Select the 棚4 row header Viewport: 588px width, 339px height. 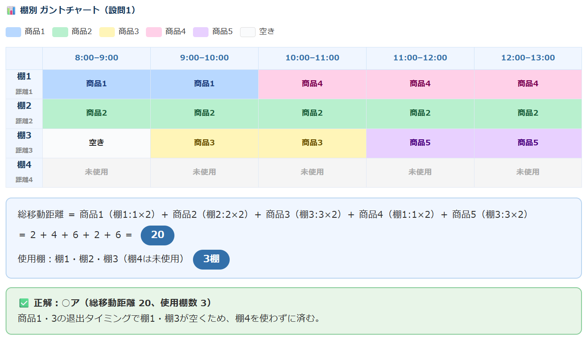(x=24, y=172)
